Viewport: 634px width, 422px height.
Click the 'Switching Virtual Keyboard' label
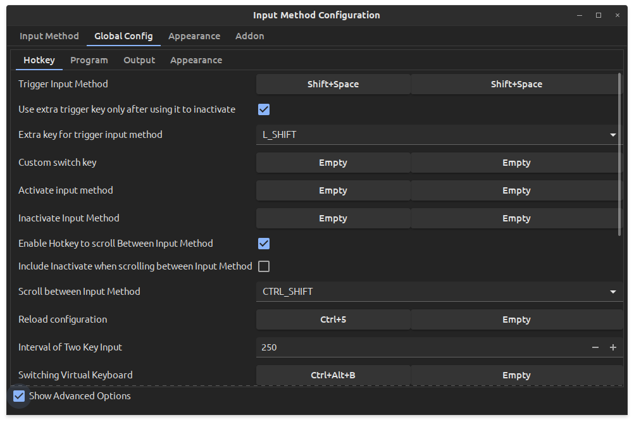tap(75, 375)
